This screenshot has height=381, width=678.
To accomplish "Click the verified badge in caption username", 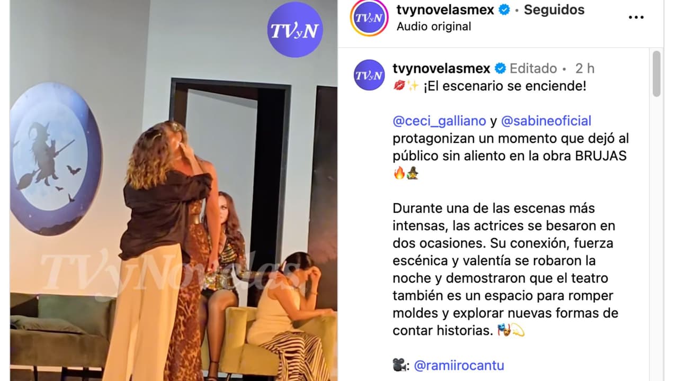I will (500, 68).
